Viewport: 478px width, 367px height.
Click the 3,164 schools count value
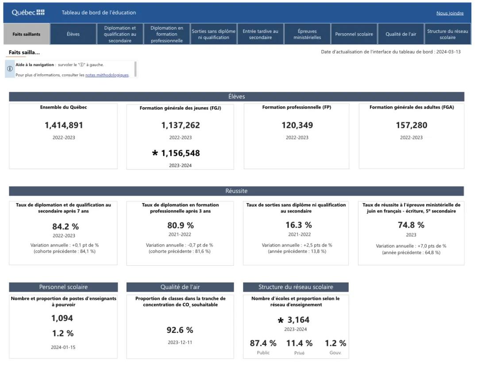298,320
